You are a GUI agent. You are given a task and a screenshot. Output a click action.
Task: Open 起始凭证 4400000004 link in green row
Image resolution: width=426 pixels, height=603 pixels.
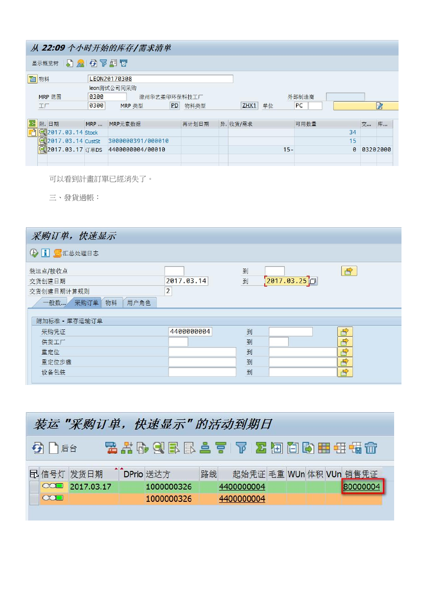(242, 487)
